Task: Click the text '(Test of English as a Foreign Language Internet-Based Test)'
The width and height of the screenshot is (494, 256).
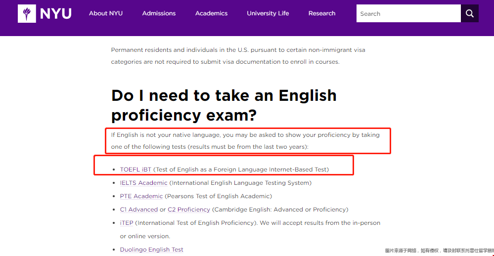Action: coord(241,170)
